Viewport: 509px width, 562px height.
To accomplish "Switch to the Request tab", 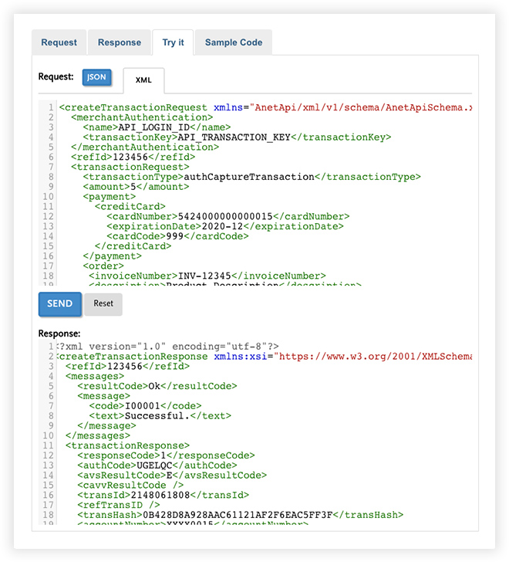I will (59, 42).
